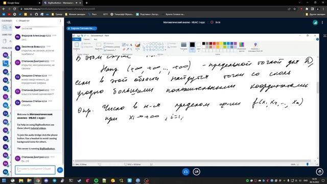The height and width of the screenshot is (184, 327).
Task: Reload the page in the browser
Action: [x=15, y=9]
